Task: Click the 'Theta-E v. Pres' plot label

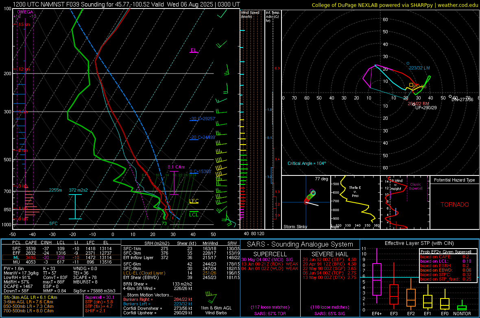Action: (355, 191)
